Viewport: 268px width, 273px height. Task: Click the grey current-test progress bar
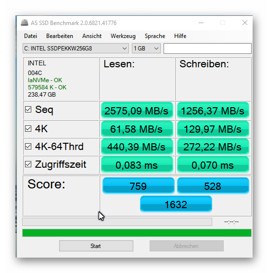point(117,222)
